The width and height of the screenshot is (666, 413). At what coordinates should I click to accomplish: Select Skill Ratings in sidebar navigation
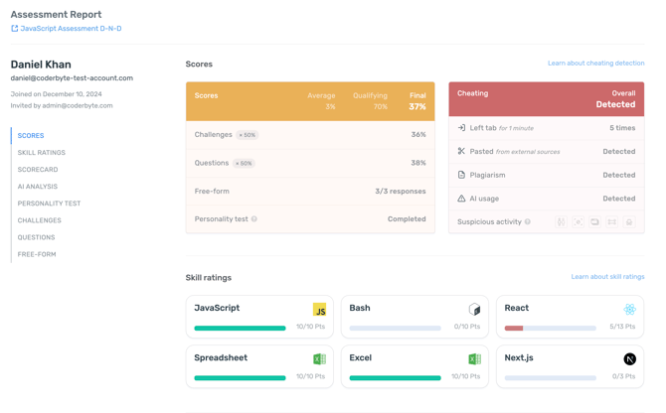[42, 153]
